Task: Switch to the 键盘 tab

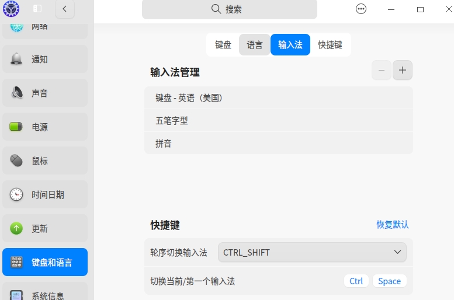Action: point(223,44)
